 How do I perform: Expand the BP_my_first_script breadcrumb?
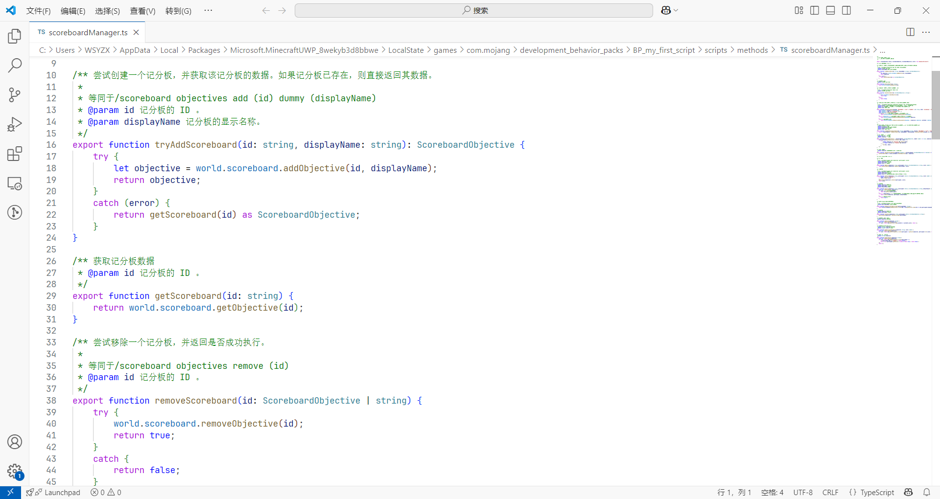(x=664, y=50)
